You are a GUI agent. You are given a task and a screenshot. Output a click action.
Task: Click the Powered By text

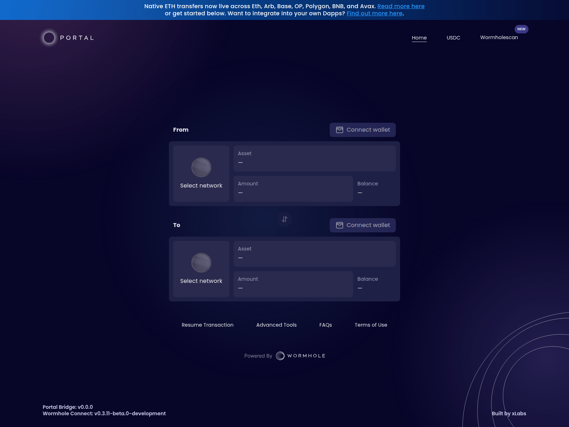[258, 356]
